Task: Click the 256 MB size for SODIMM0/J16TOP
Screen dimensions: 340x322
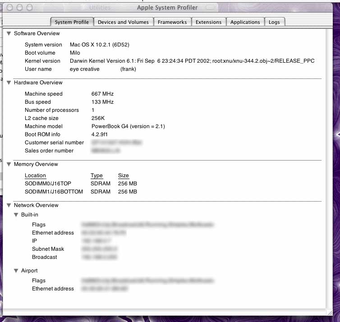Action: coord(128,184)
